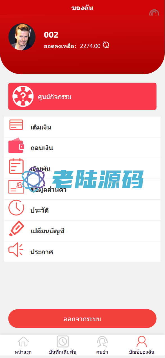Viewport: 165px width, 358px height.
Task: Click the wallet icon for ถอนเงิน
Action: tap(16, 145)
